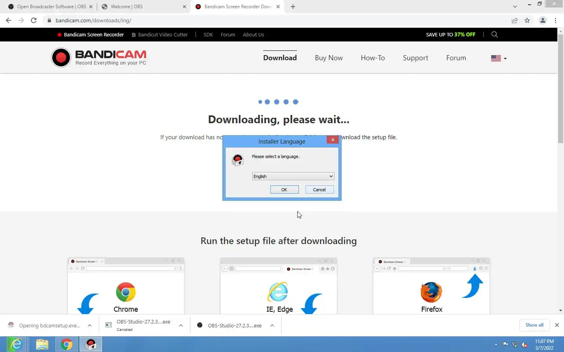Image resolution: width=564 pixels, height=352 pixels.
Task: Click the Chrome browser illustration icon
Action: [126, 292]
